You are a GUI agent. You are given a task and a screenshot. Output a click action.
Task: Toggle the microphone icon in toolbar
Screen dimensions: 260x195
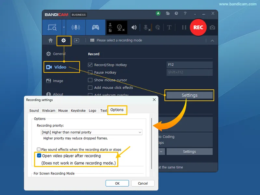[147, 28]
